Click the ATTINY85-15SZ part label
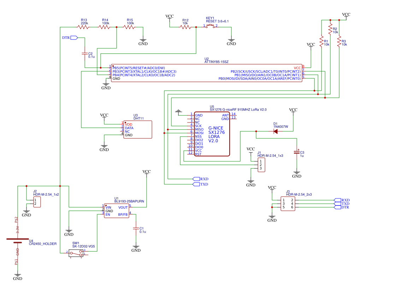Viewport: 413px width, 292px height. (216, 62)
